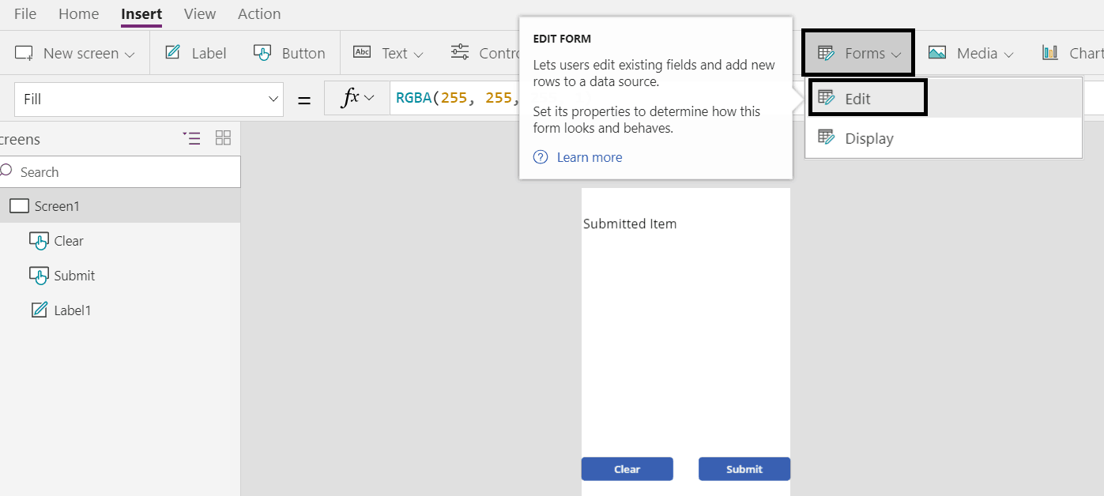Click the Submit button on the canvas
The width and height of the screenshot is (1104, 496).
[x=744, y=468]
